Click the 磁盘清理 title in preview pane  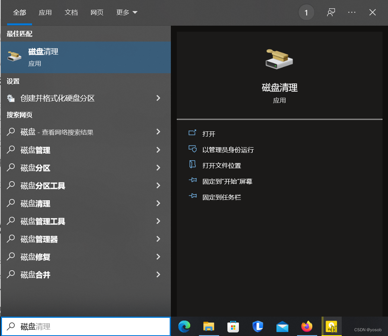click(x=280, y=87)
